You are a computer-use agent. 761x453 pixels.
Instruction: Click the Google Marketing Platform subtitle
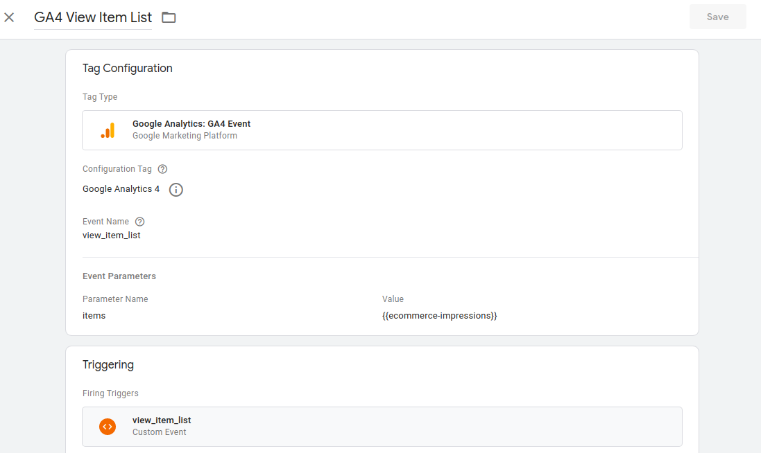point(185,136)
